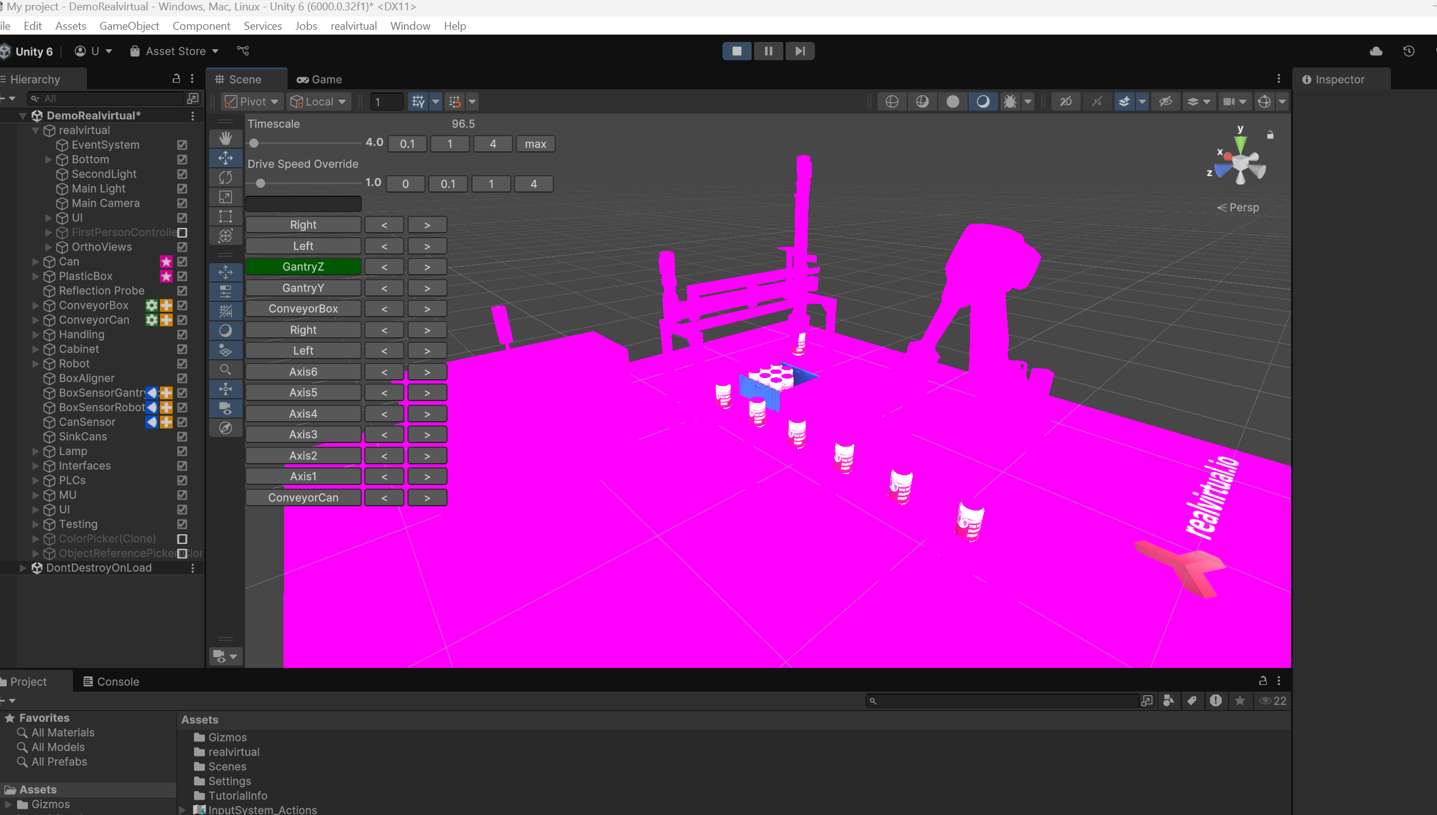Click the Stop play mode button

point(736,51)
